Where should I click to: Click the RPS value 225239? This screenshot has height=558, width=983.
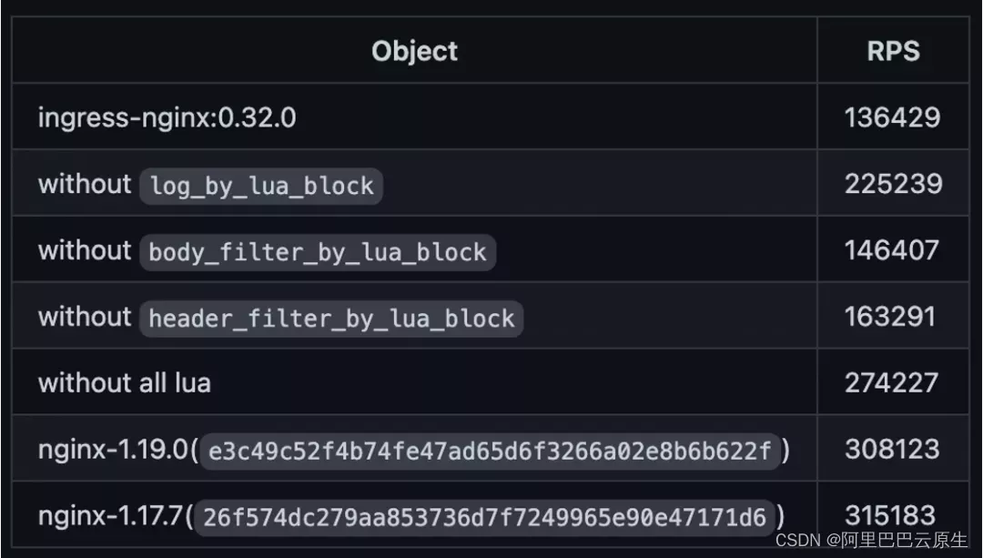tap(893, 184)
